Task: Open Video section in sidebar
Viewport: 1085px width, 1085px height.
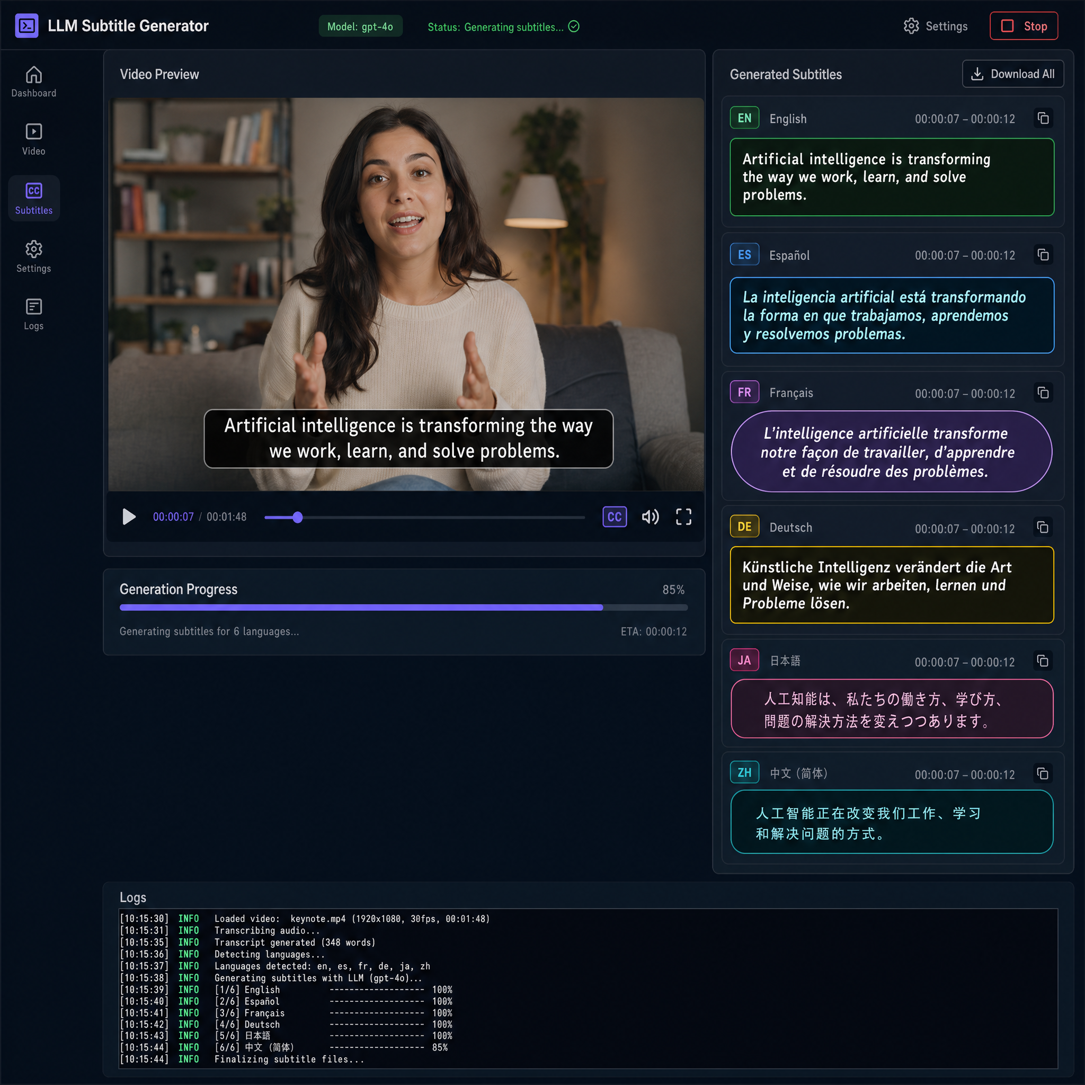Action: click(34, 139)
